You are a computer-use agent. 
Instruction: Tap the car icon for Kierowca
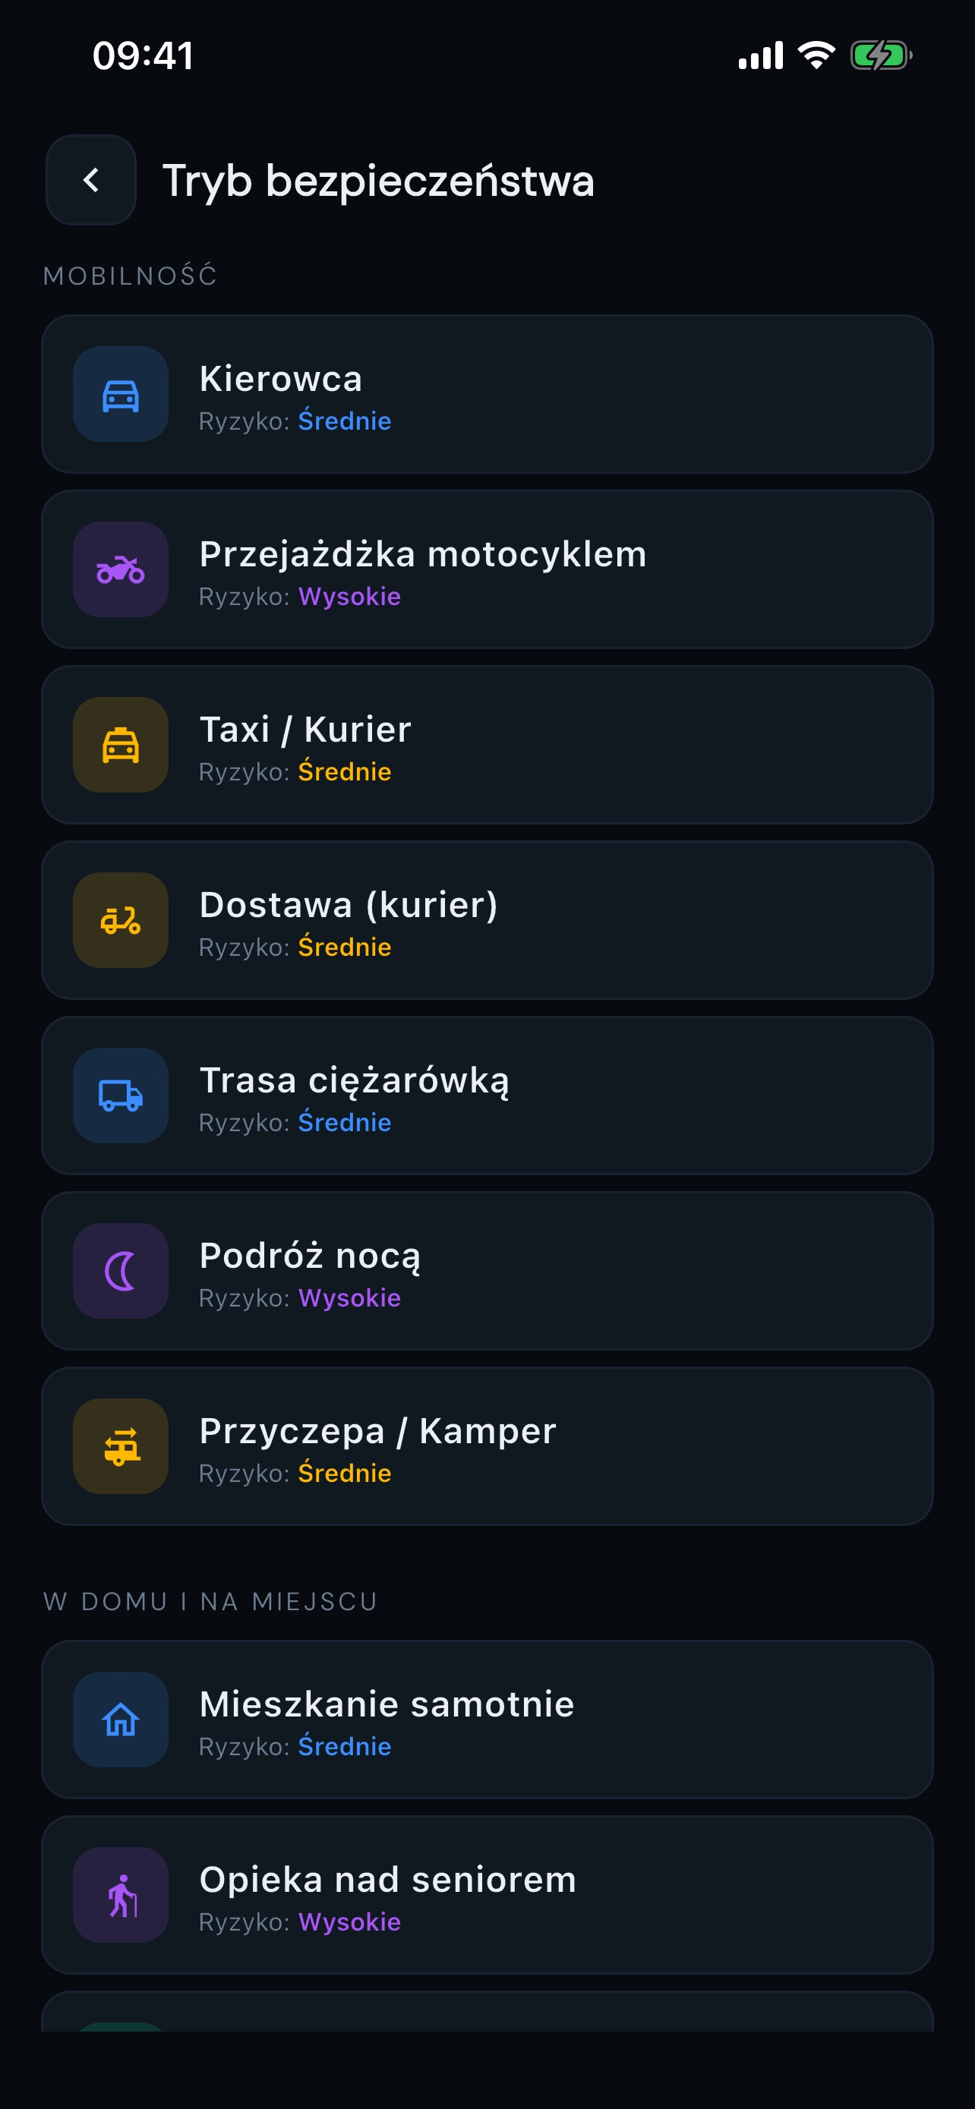[120, 395]
